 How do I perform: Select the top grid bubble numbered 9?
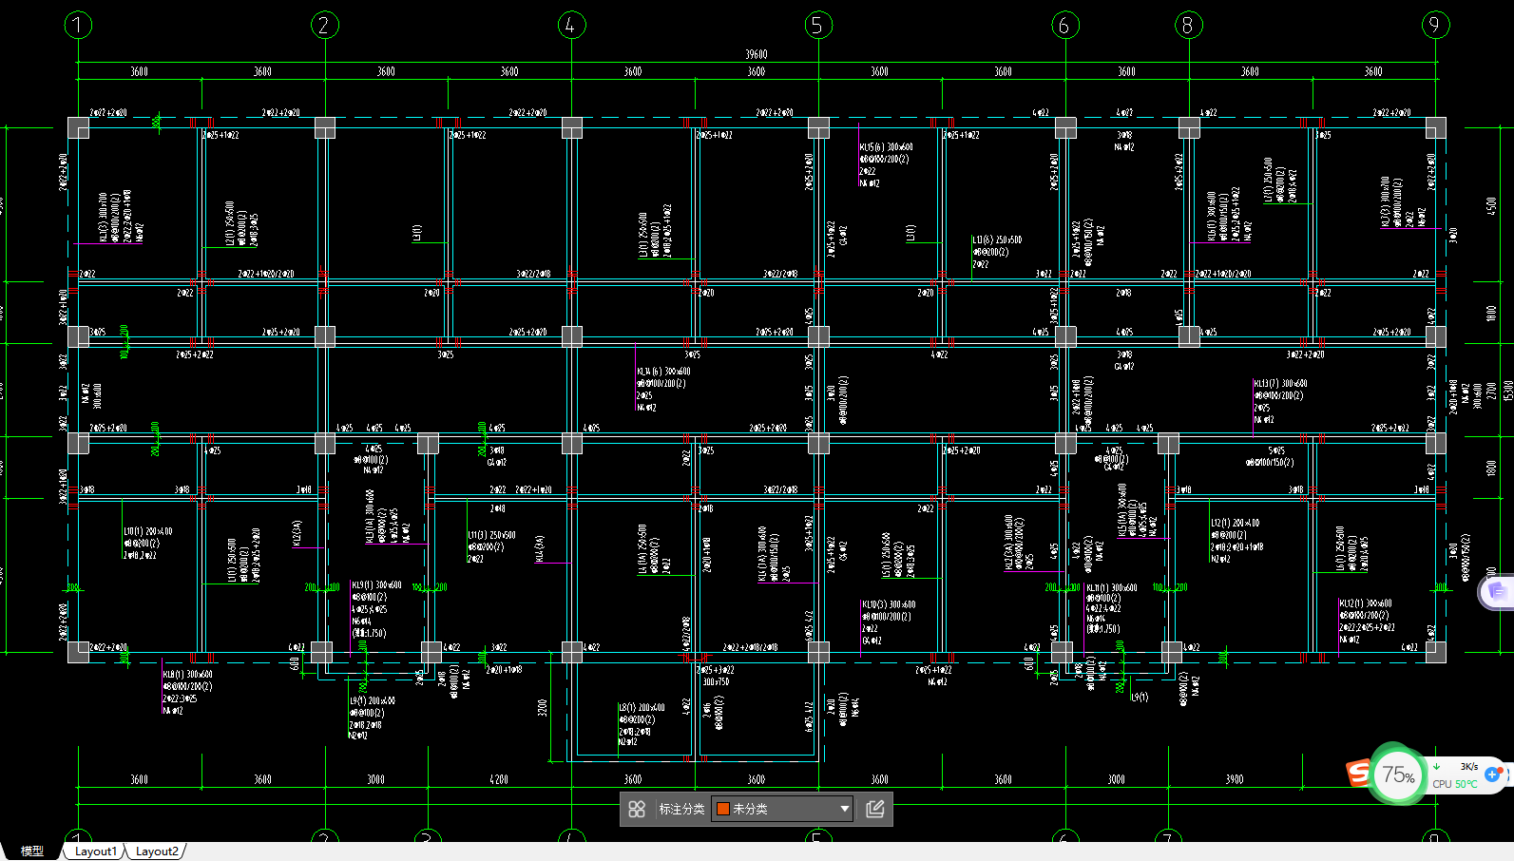(1435, 25)
